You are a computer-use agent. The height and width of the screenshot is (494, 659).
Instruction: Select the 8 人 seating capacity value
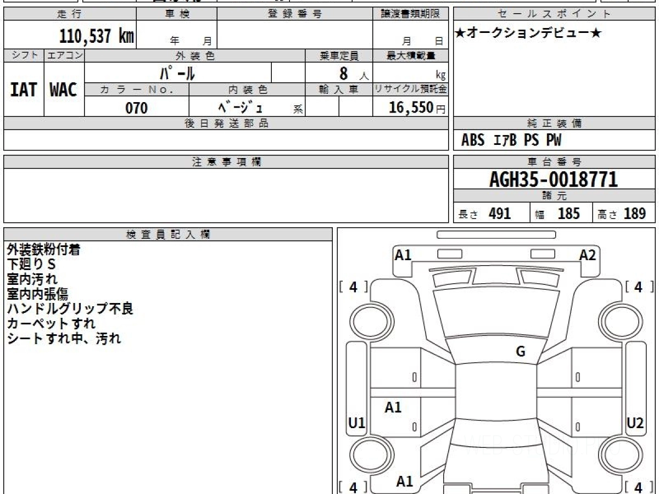coord(353,73)
